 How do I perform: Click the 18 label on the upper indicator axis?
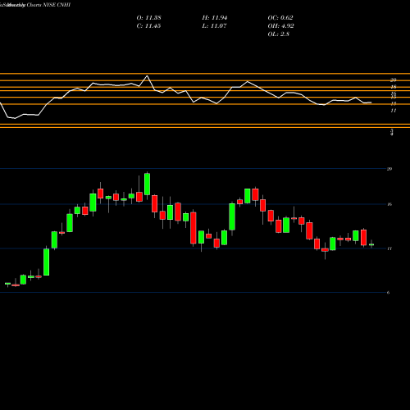[394, 87]
